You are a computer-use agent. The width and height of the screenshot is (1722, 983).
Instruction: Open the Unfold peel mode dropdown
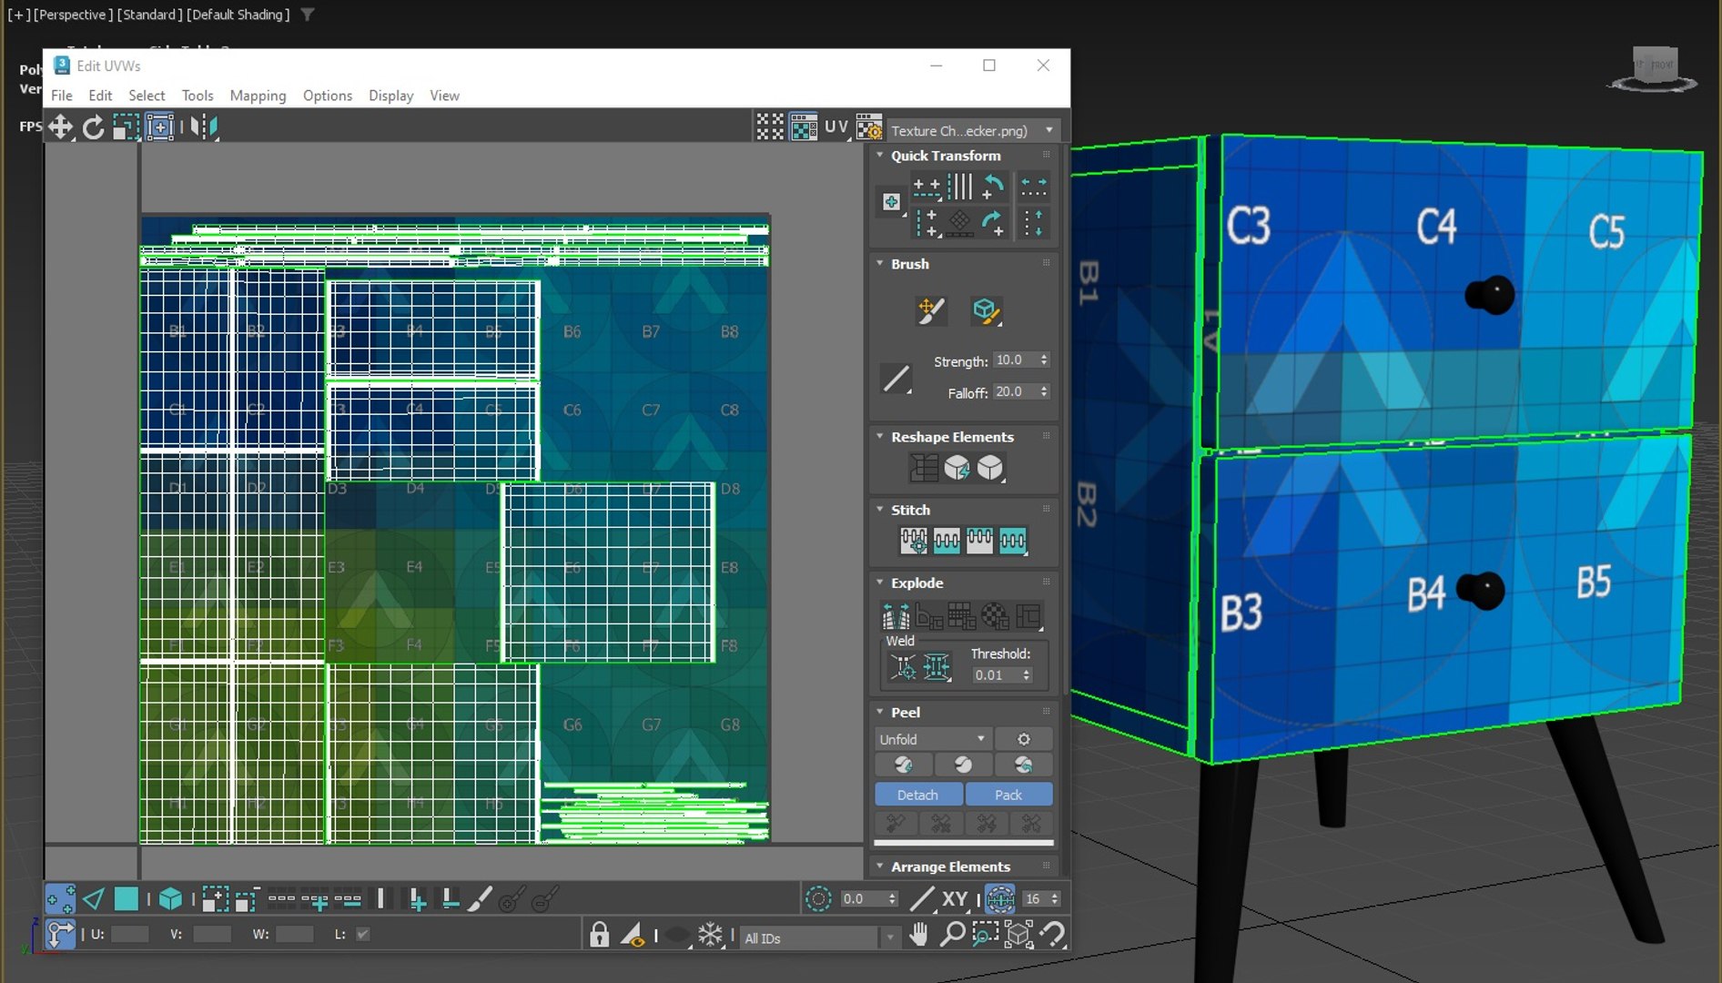tap(932, 739)
